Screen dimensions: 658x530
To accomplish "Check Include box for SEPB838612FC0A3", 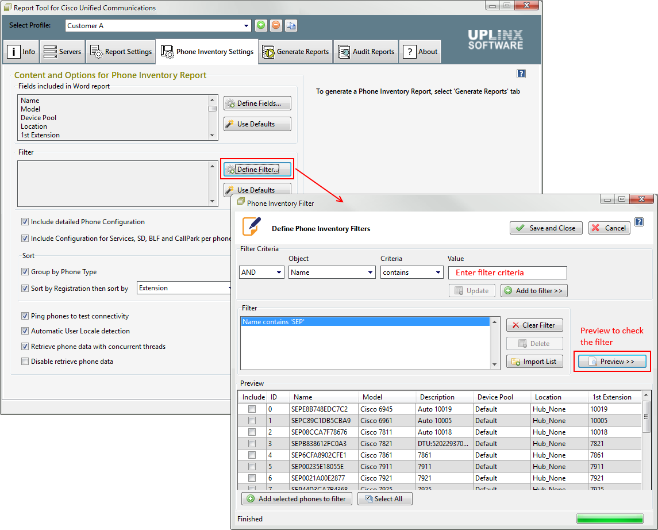I will pyautogui.click(x=252, y=443).
